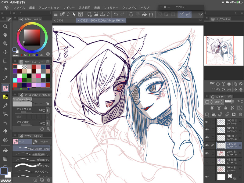The height and width of the screenshot is (183, 244).
Task: Show hidden layer レイヤー1
Action: (207, 169)
